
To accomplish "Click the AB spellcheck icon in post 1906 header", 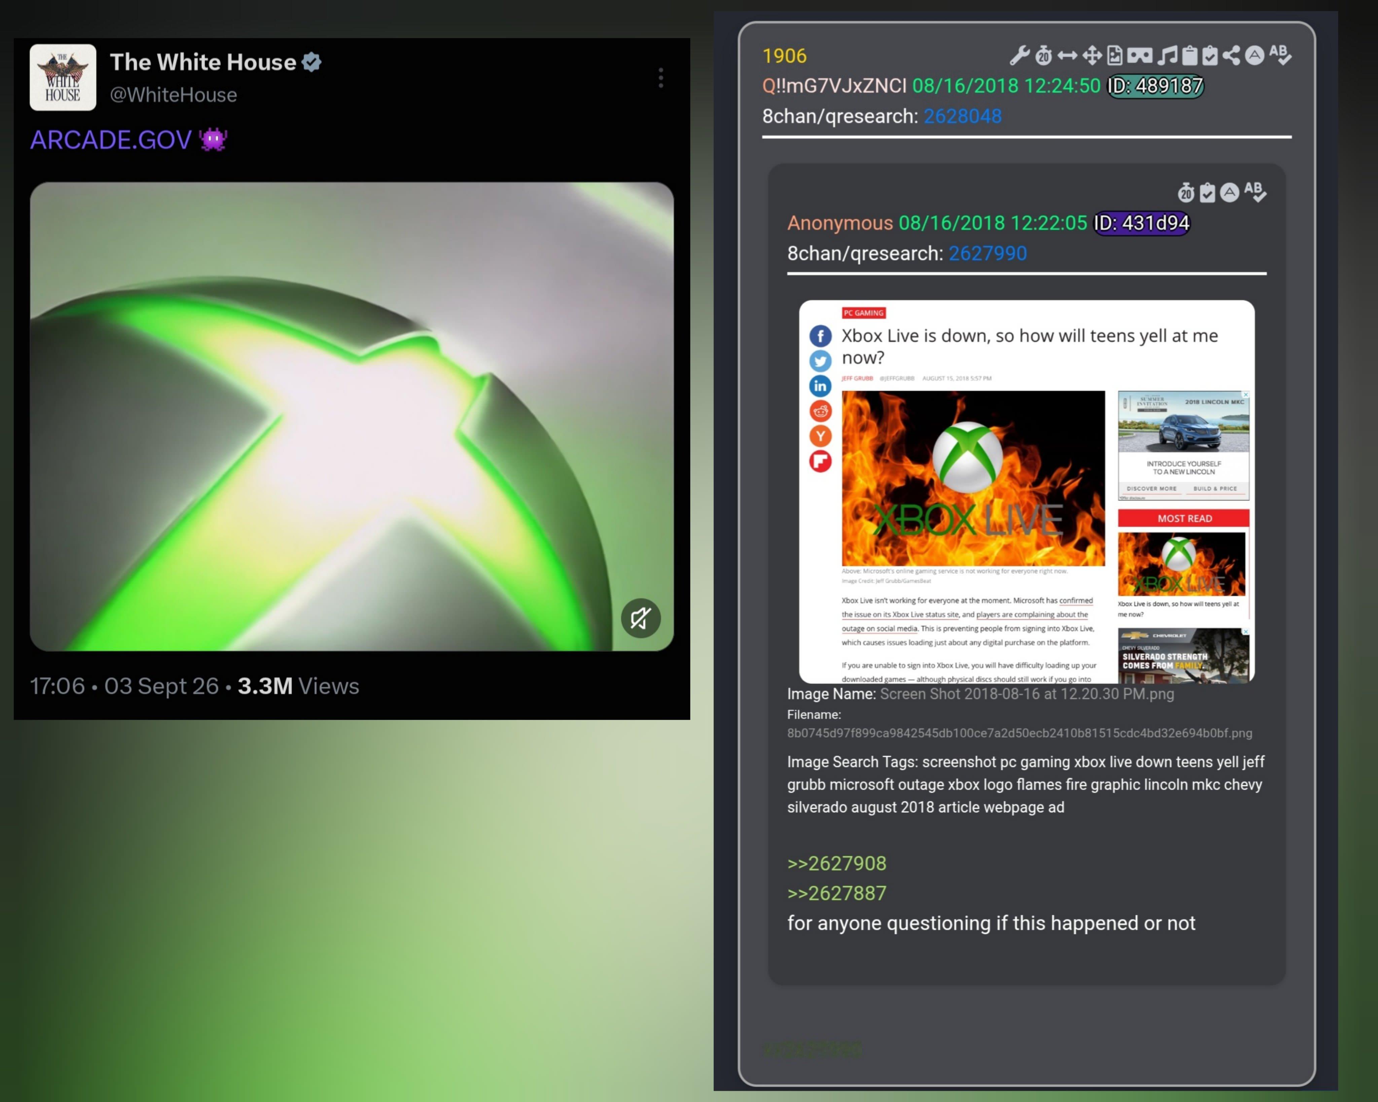I will tap(1280, 55).
